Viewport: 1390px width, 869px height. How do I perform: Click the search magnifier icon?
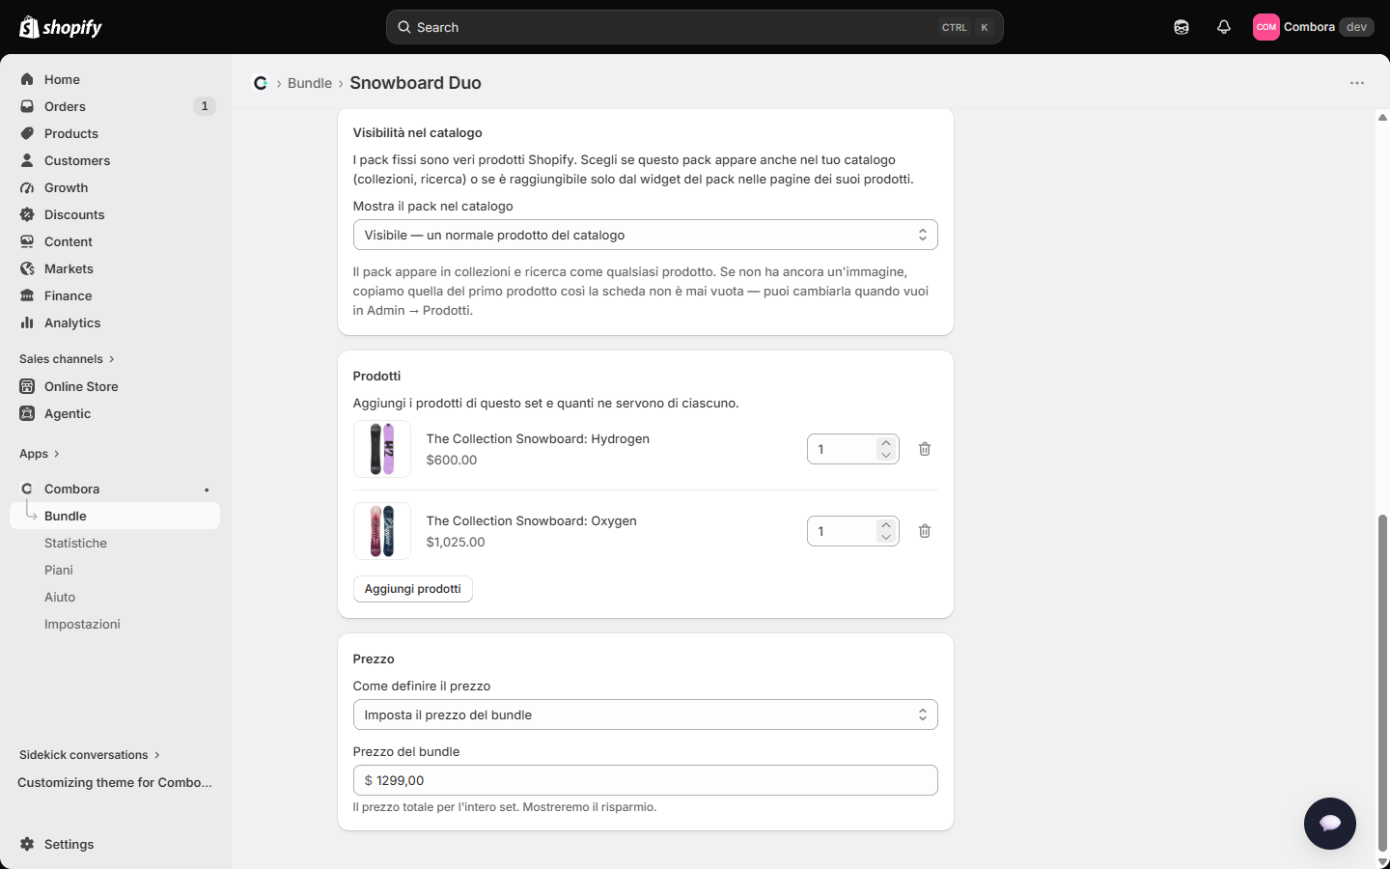coord(404,27)
